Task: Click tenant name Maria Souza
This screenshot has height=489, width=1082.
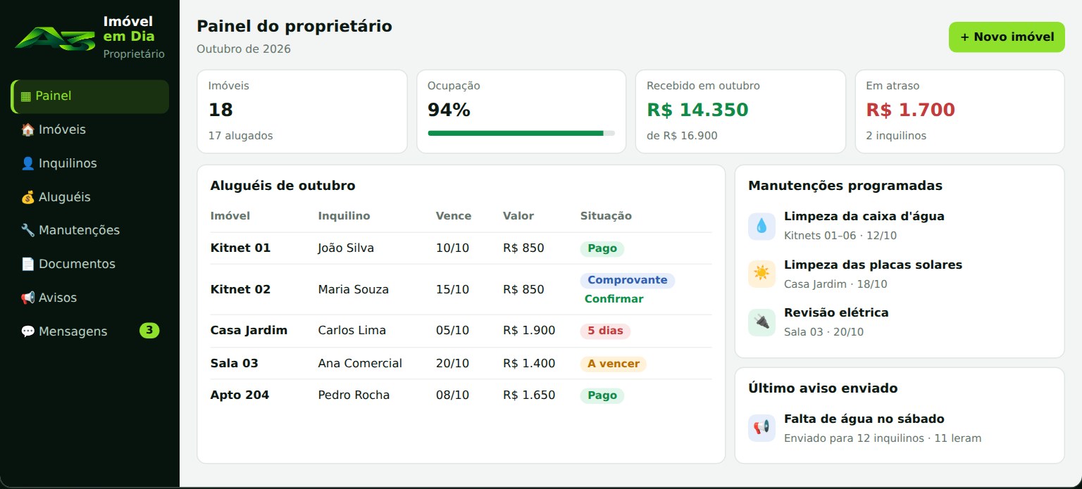Action: click(x=353, y=289)
